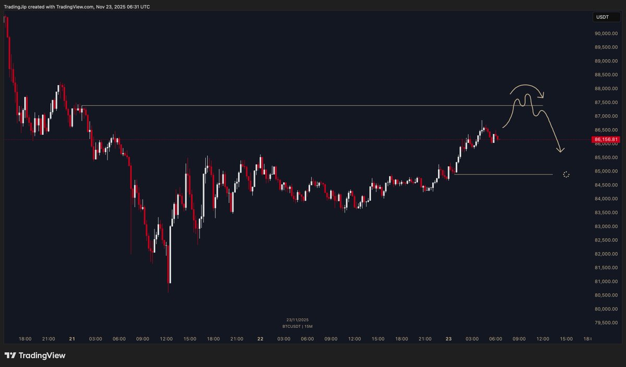The image size is (626, 367).
Task: Click the 86,500.00 price axis label
Action: click(605, 130)
